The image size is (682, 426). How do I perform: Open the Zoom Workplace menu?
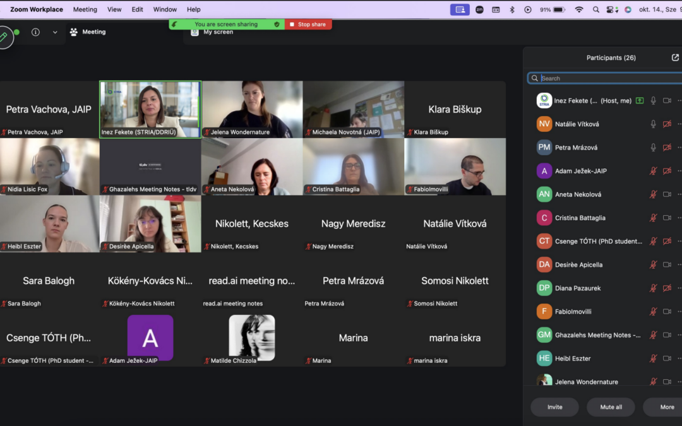point(37,9)
